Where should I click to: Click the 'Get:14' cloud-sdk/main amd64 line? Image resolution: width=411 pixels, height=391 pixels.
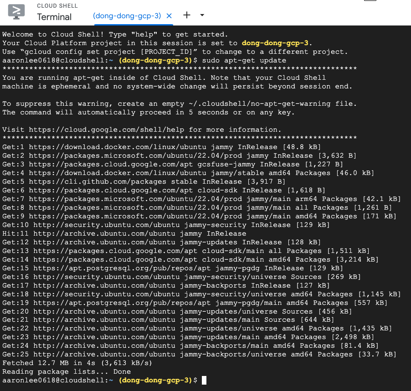point(190,259)
